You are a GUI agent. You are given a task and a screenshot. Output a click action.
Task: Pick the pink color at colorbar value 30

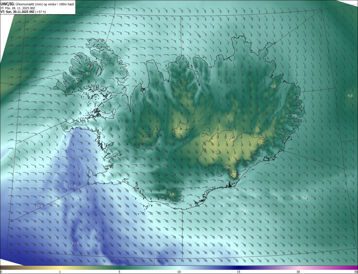(298, 268)
